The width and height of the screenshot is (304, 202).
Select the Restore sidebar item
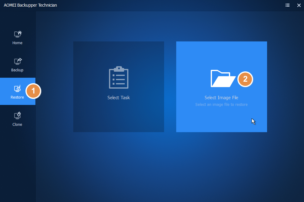[x=18, y=91]
